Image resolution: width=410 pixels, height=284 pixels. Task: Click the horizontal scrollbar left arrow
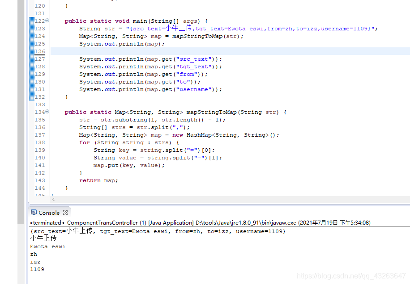point(53,199)
